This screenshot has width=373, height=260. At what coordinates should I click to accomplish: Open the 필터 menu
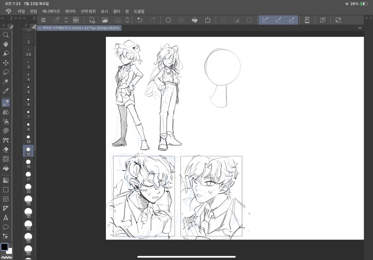(x=117, y=11)
